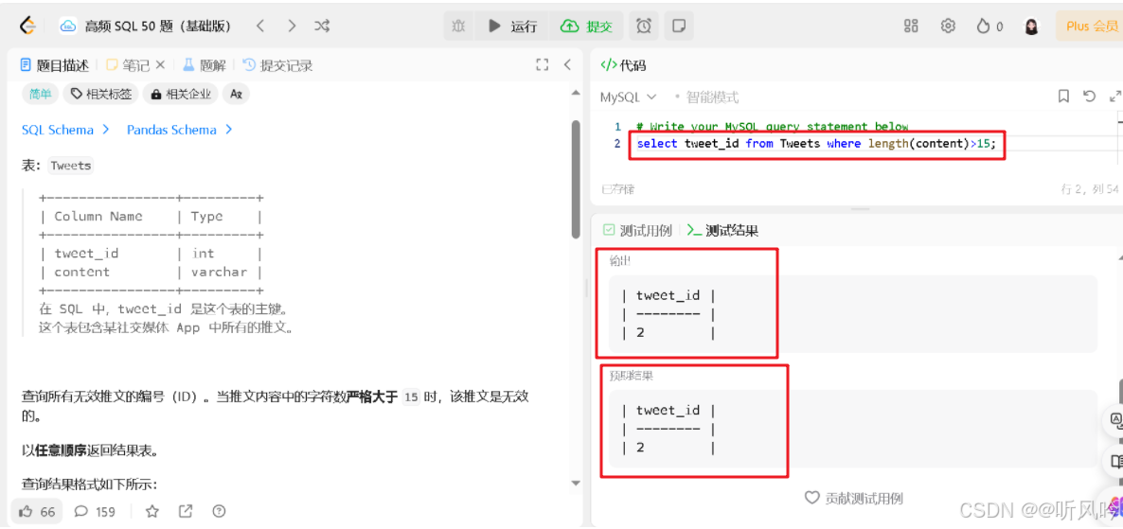Show 相关企业 companies
Image resolution: width=1123 pixels, height=529 pixels.
pos(181,94)
